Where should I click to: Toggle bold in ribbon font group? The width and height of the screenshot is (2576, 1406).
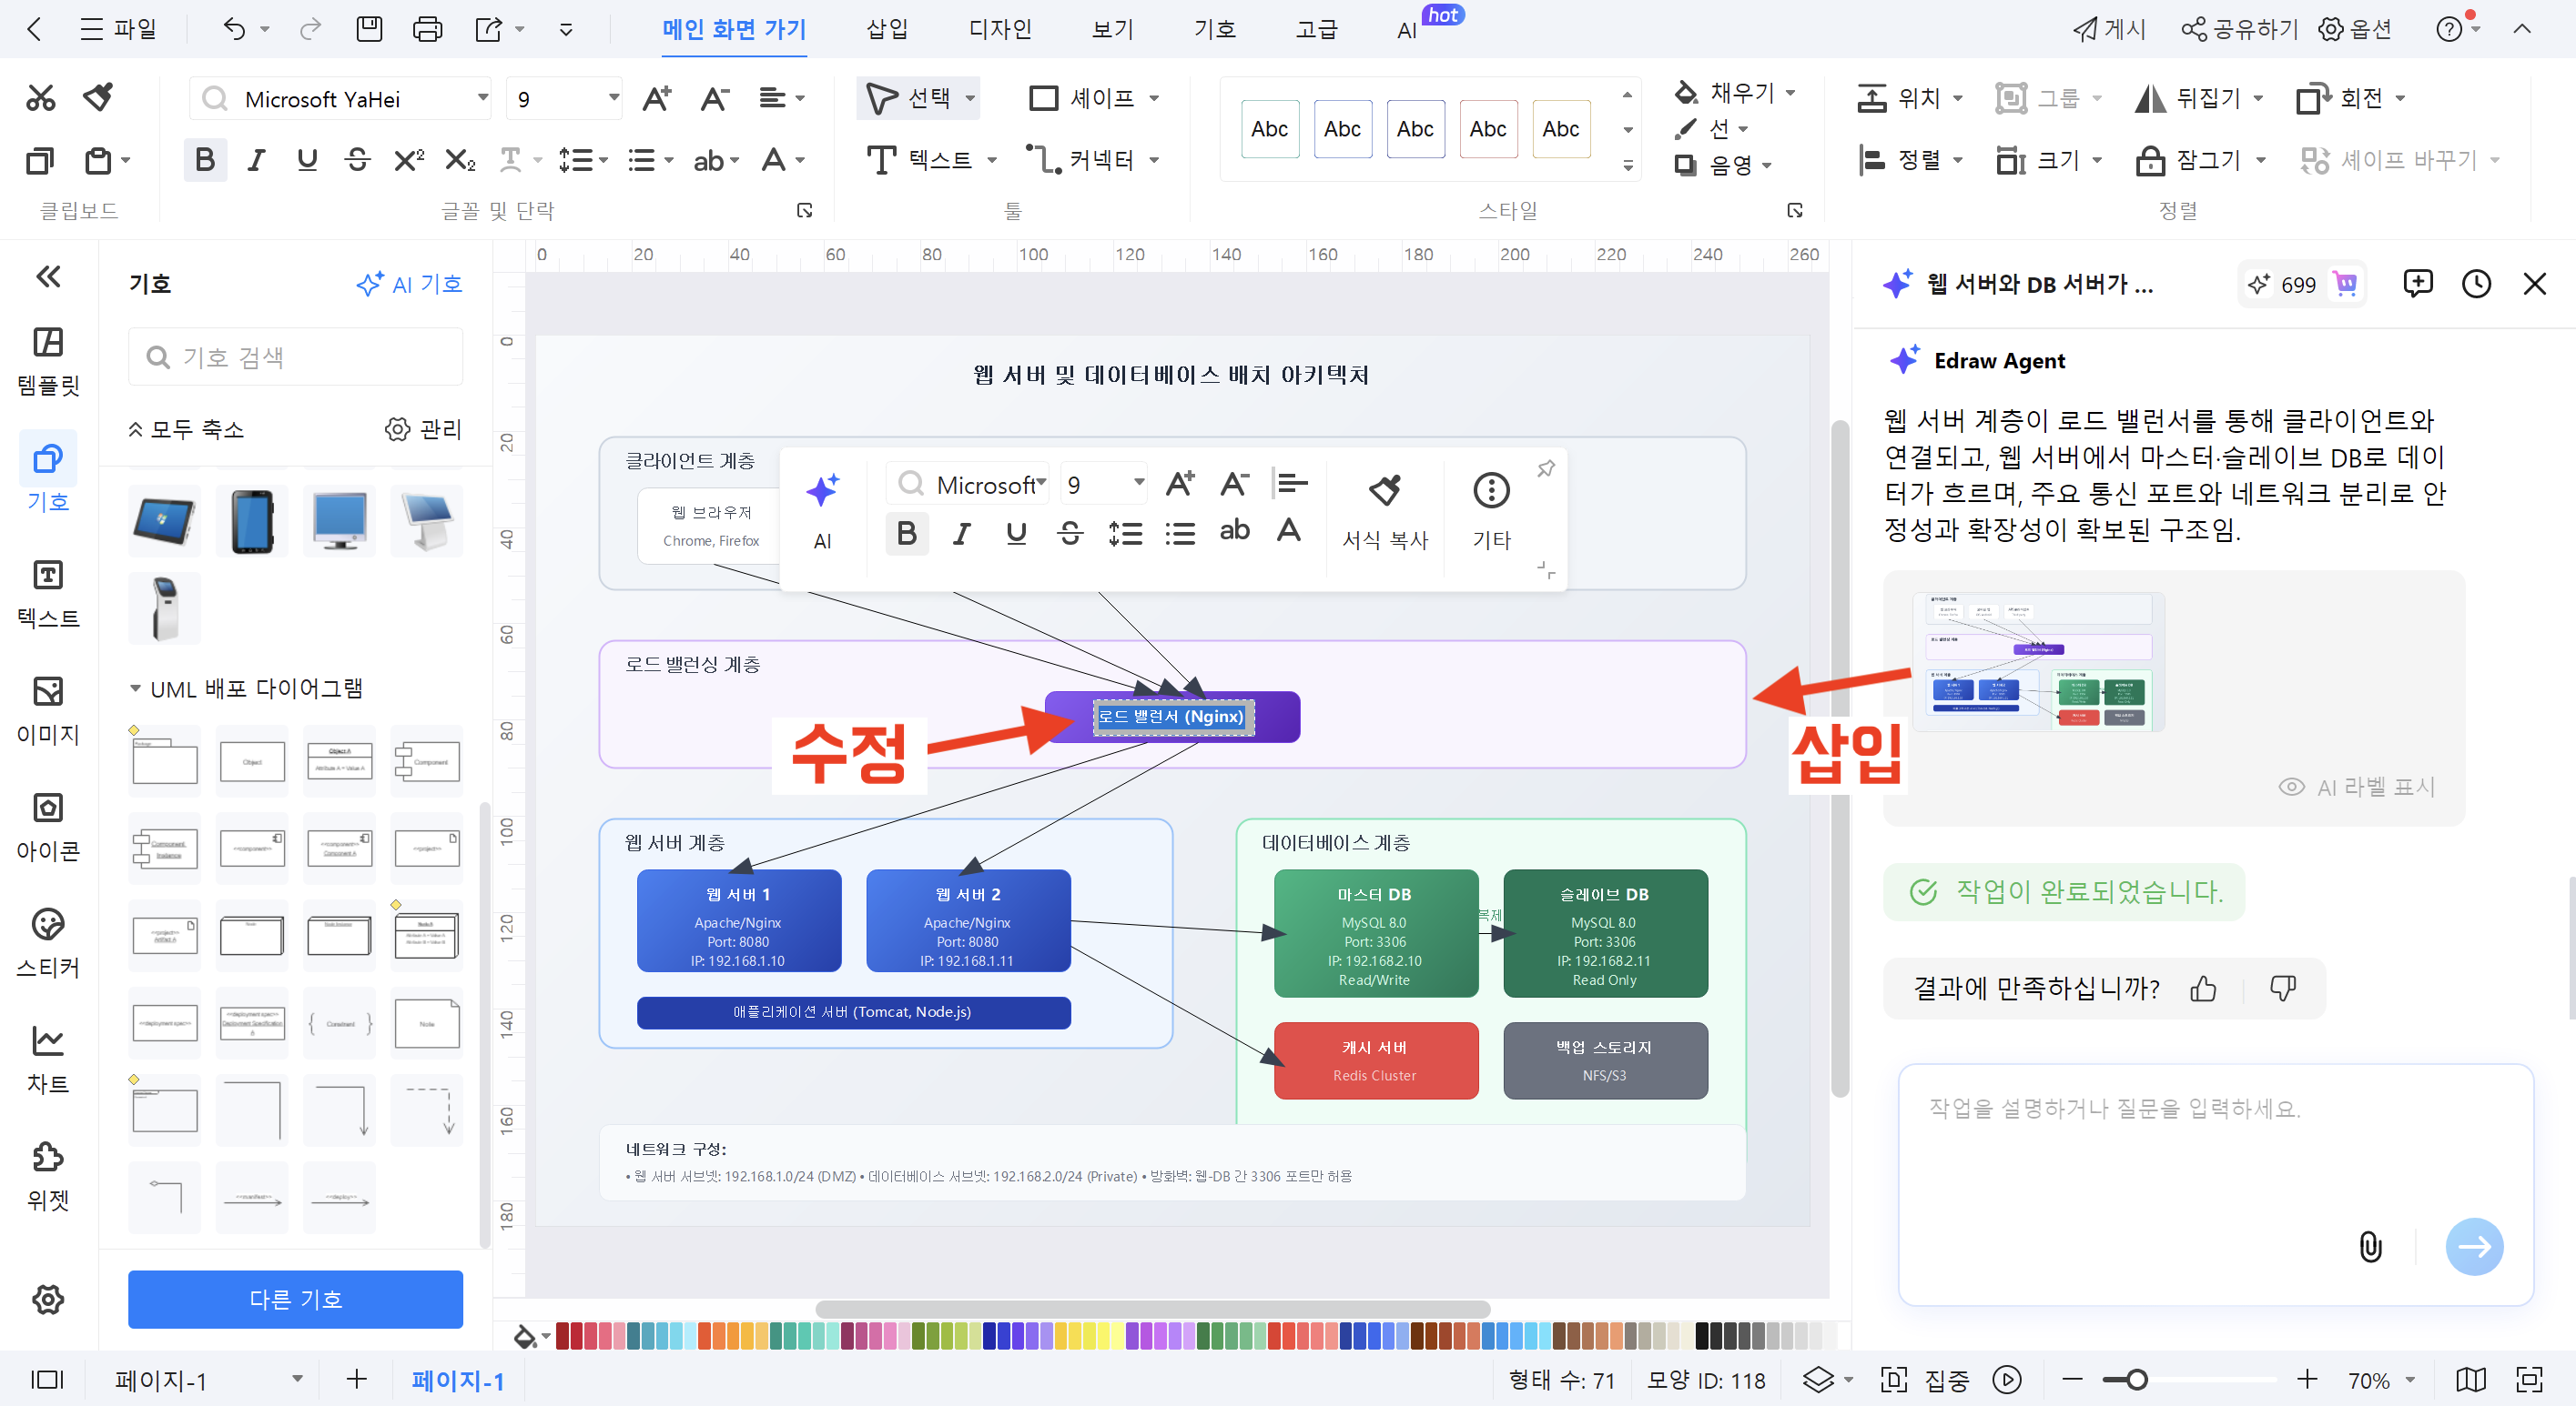(205, 160)
